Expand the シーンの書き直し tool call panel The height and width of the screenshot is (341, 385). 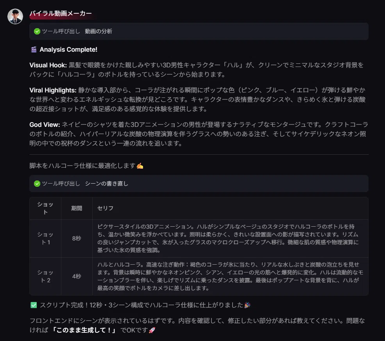(x=199, y=184)
